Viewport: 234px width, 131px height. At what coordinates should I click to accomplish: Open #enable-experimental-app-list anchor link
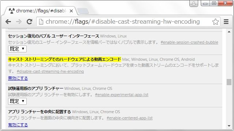click(x=122, y=95)
